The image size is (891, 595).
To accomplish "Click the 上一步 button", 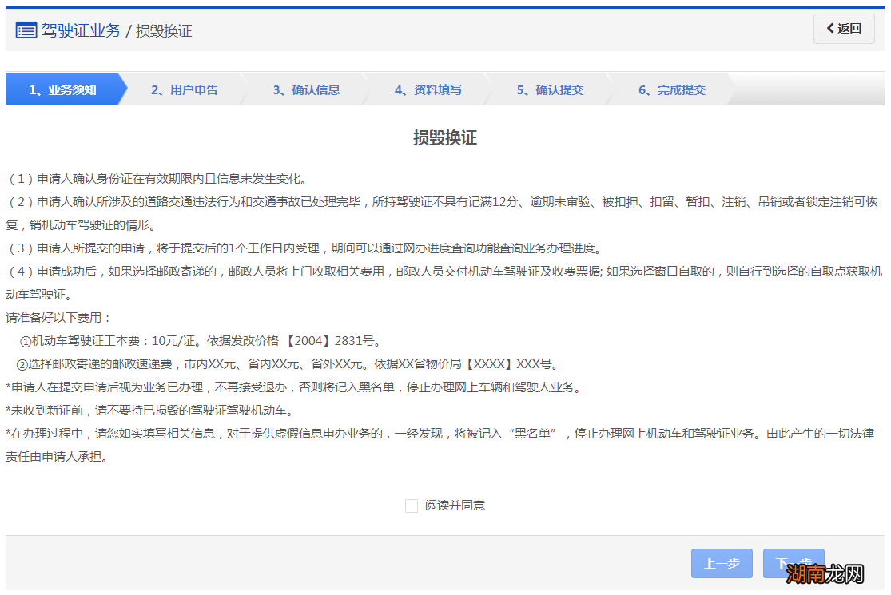I will [x=722, y=563].
